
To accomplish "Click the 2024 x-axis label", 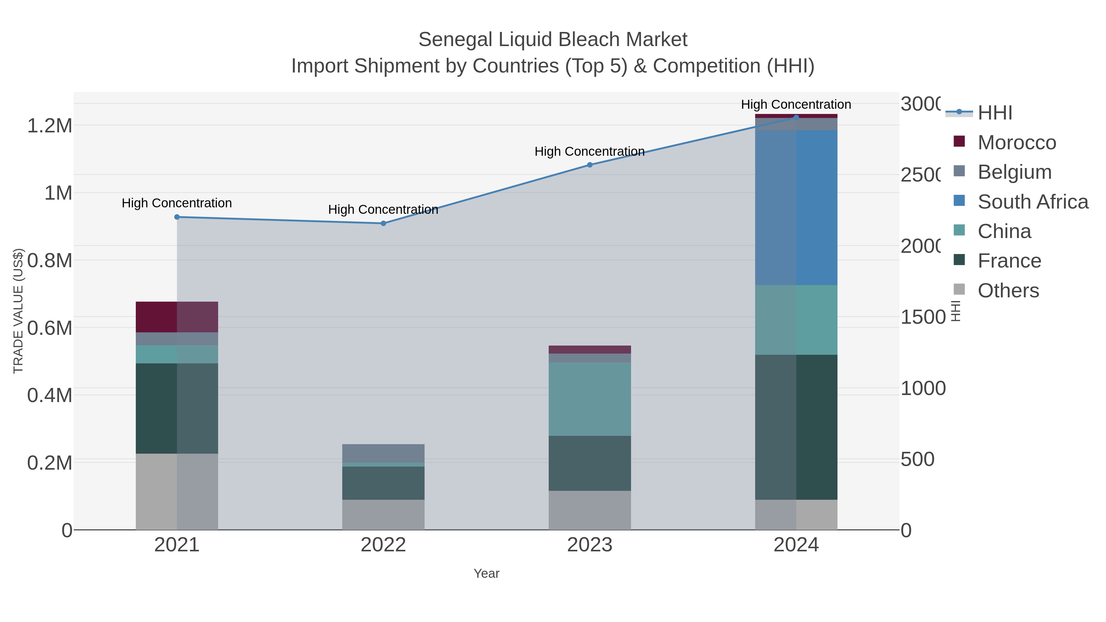I will pyautogui.click(x=796, y=545).
